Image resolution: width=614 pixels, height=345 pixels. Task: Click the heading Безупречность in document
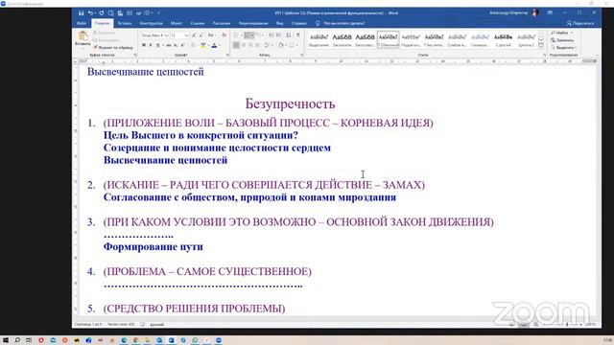coord(290,103)
